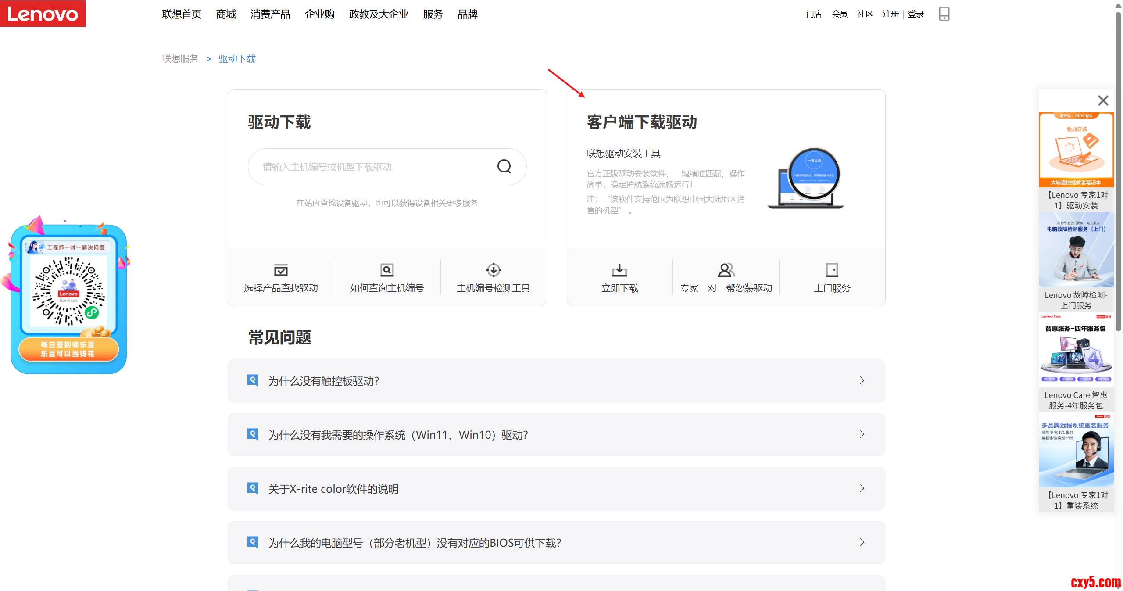Open Lenovo Care 四年服务包 thumbnail
1123x591 pixels.
click(x=1076, y=350)
